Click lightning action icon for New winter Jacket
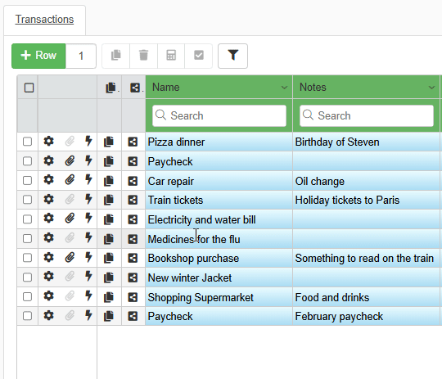Screen dimensions: 442x379 pos(88,277)
